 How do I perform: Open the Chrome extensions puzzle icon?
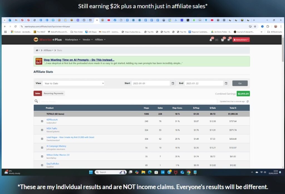268,26
